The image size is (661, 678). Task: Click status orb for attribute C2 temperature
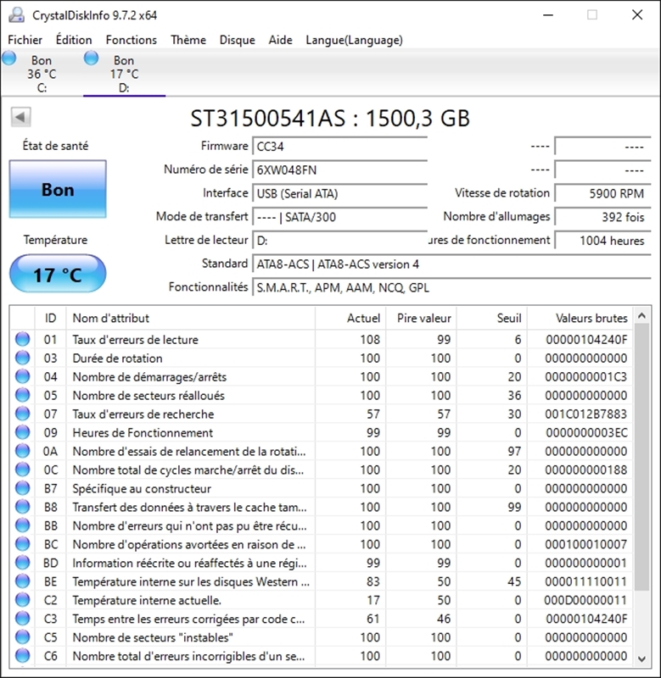(x=22, y=601)
